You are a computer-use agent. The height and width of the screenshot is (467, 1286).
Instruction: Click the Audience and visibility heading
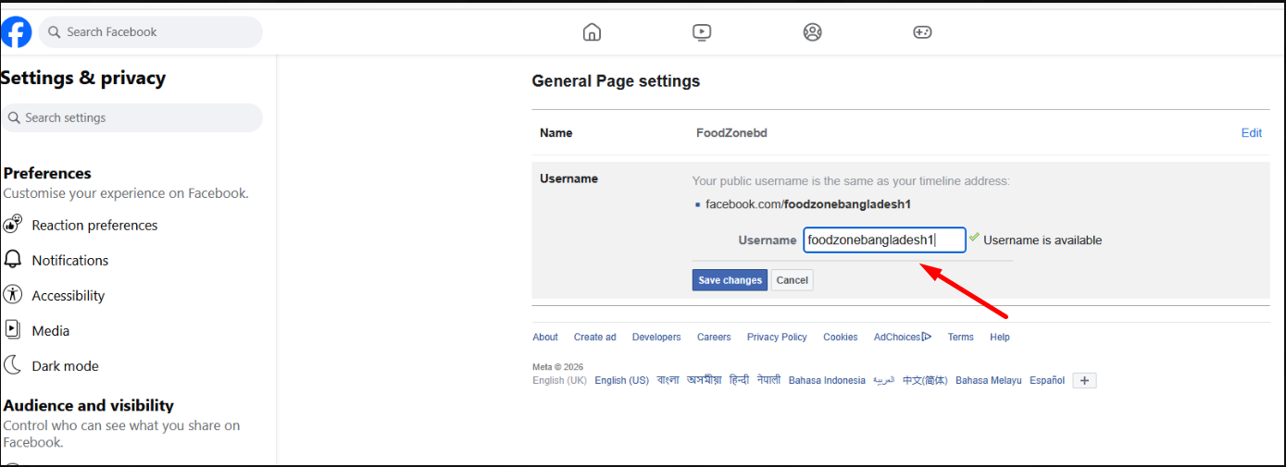[x=88, y=405]
